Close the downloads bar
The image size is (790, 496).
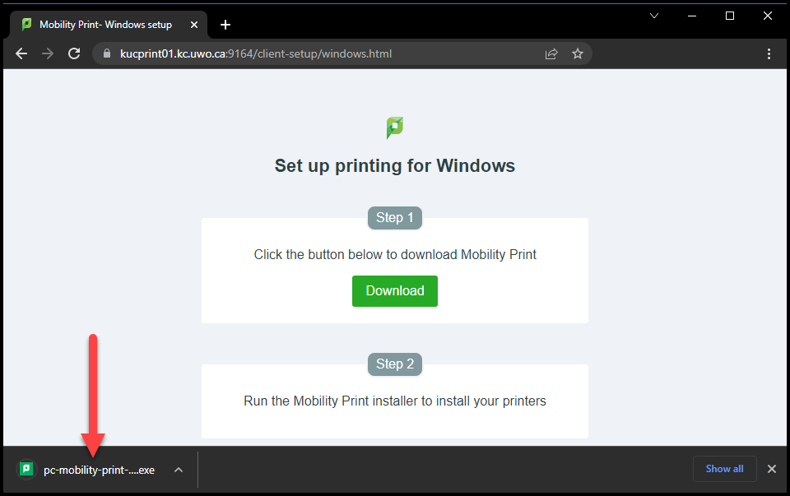click(x=771, y=469)
